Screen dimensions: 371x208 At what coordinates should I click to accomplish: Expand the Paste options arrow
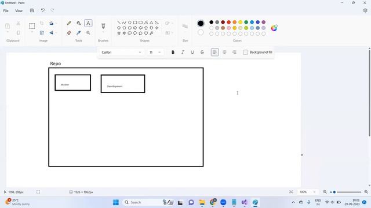[x=8, y=32]
